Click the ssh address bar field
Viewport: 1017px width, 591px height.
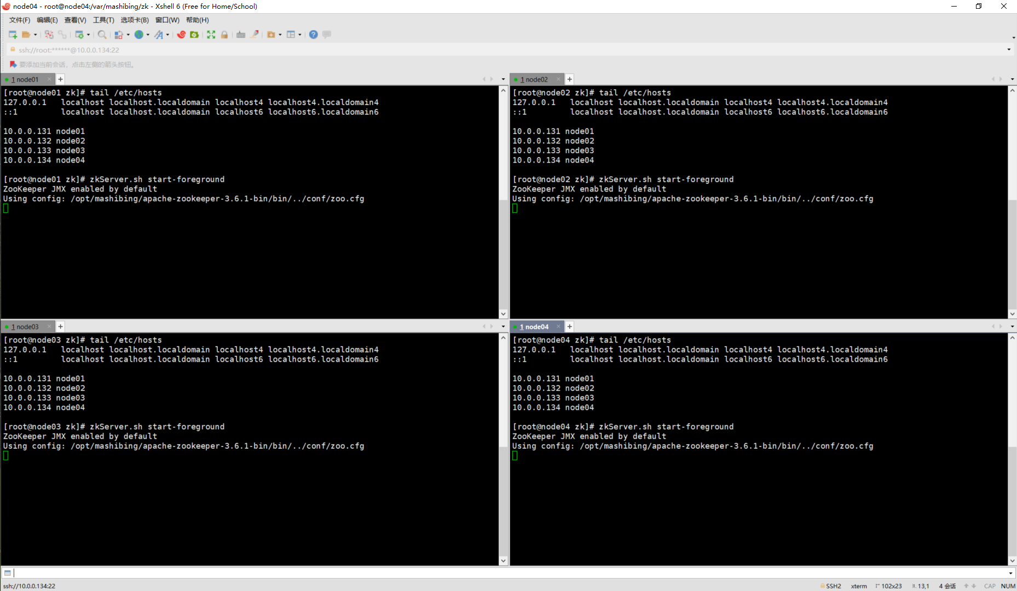tap(509, 49)
